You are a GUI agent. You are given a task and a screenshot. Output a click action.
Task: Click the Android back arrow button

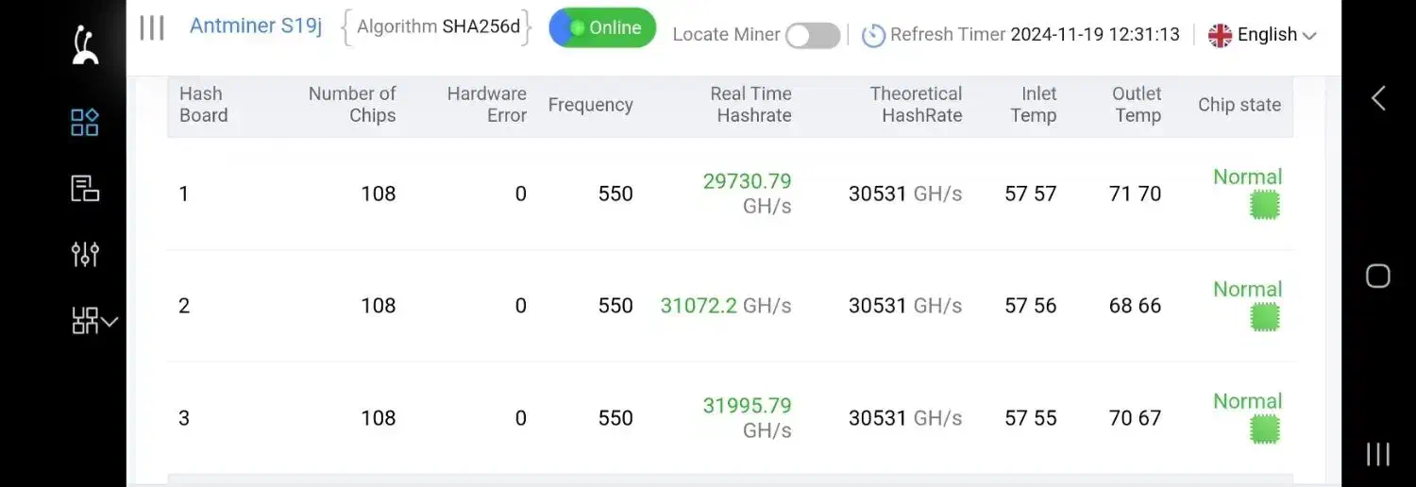(1378, 97)
